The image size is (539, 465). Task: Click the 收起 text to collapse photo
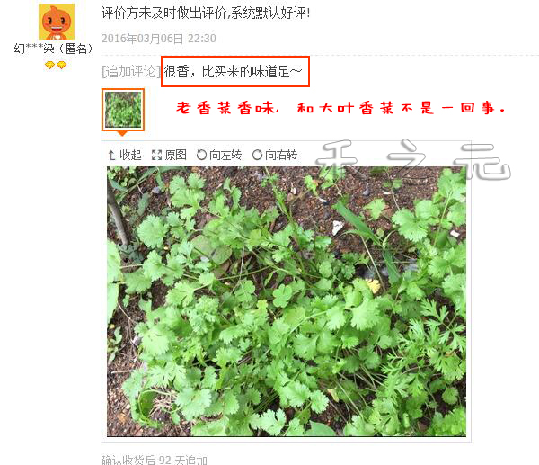(130, 155)
